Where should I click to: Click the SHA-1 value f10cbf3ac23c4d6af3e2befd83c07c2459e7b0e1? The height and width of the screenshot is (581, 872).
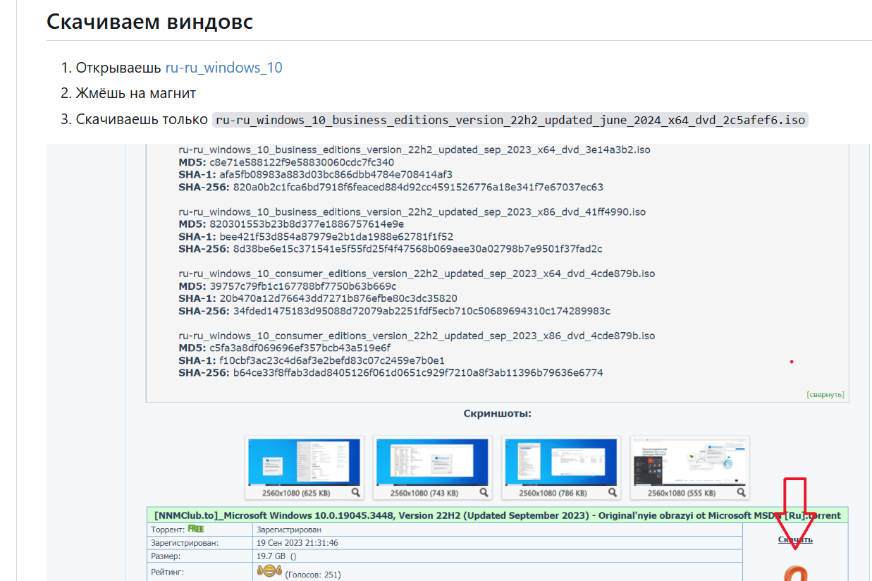click(x=332, y=360)
